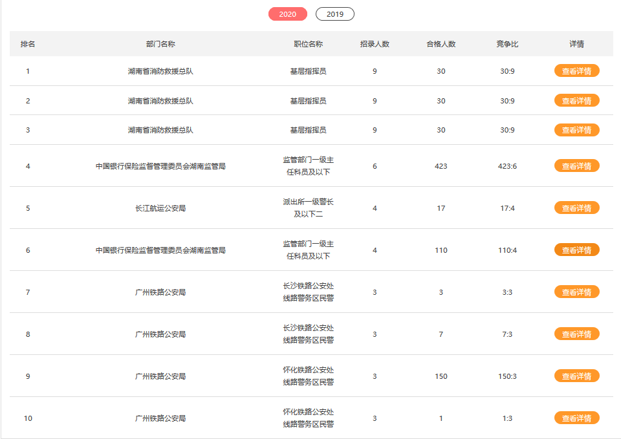Select competition ratio 150:3 cell

[x=507, y=376]
